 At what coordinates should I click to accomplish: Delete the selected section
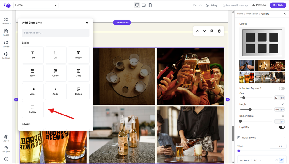coord(219,31)
